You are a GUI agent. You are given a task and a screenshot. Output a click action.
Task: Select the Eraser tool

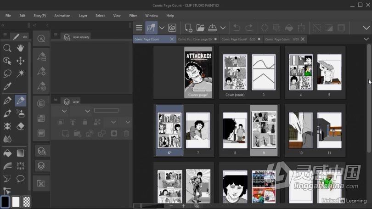20,126
